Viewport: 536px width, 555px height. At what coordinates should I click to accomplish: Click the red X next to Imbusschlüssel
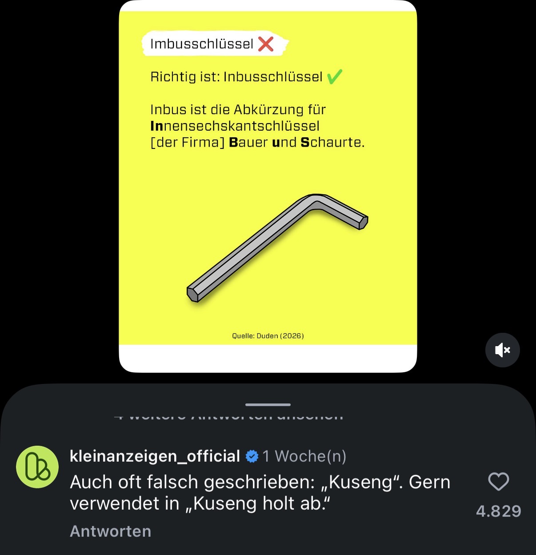[266, 44]
